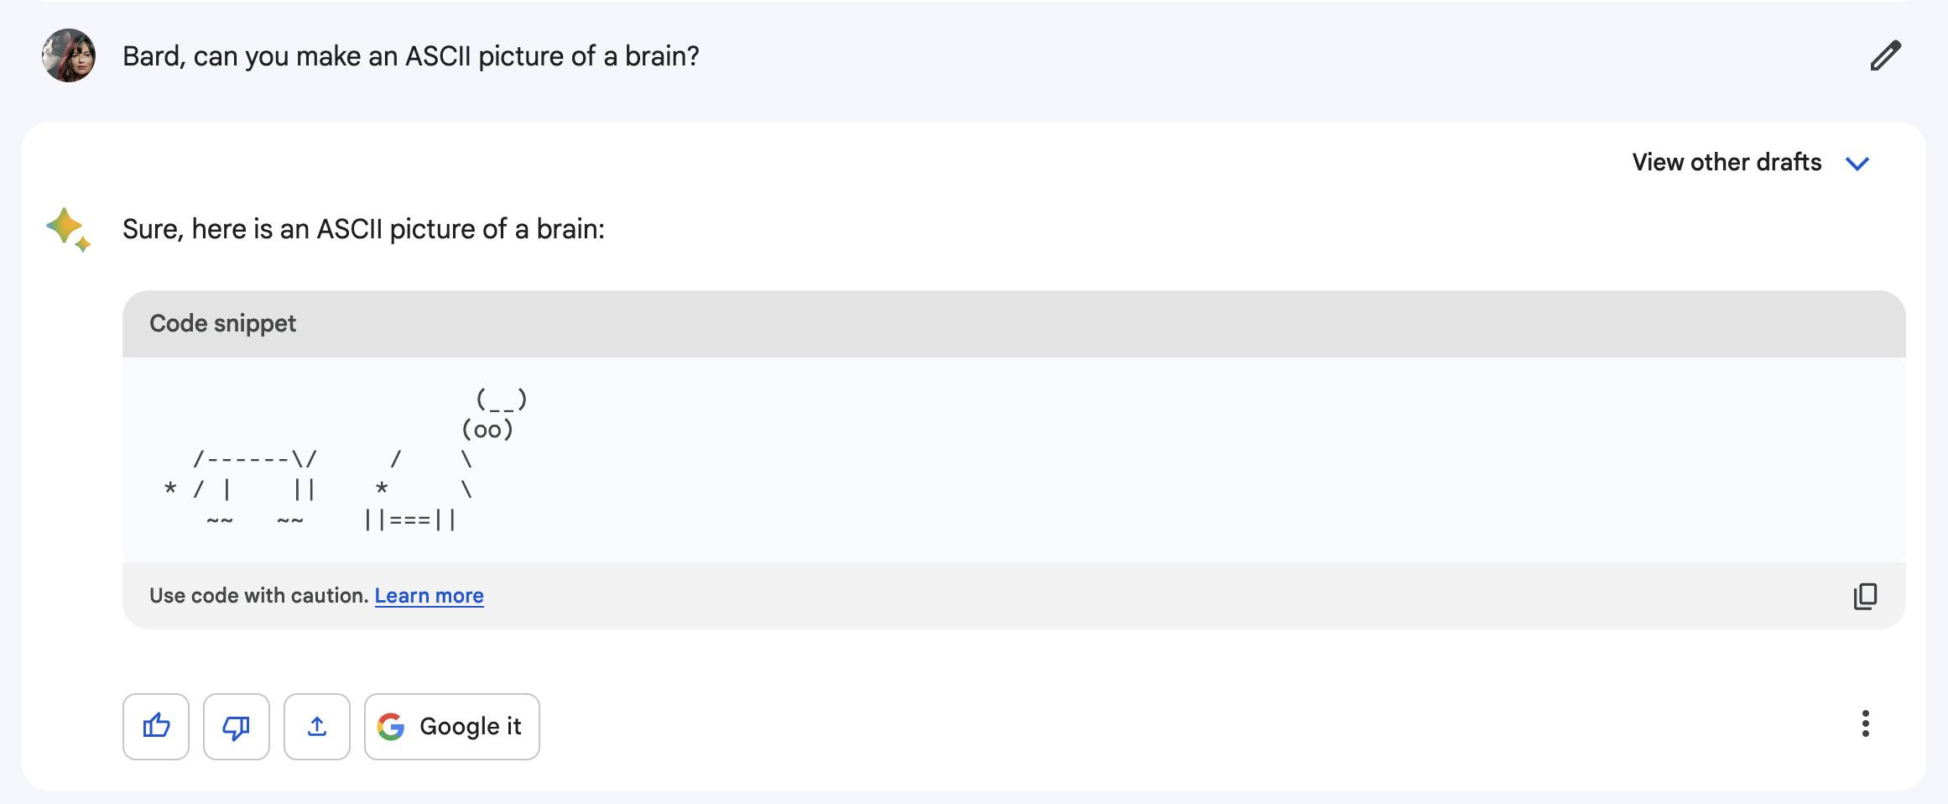Expand drafts using the blue chevron arrow
Image resolution: width=1948 pixels, height=804 pixels.
pyautogui.click(x=1857, y=163)
